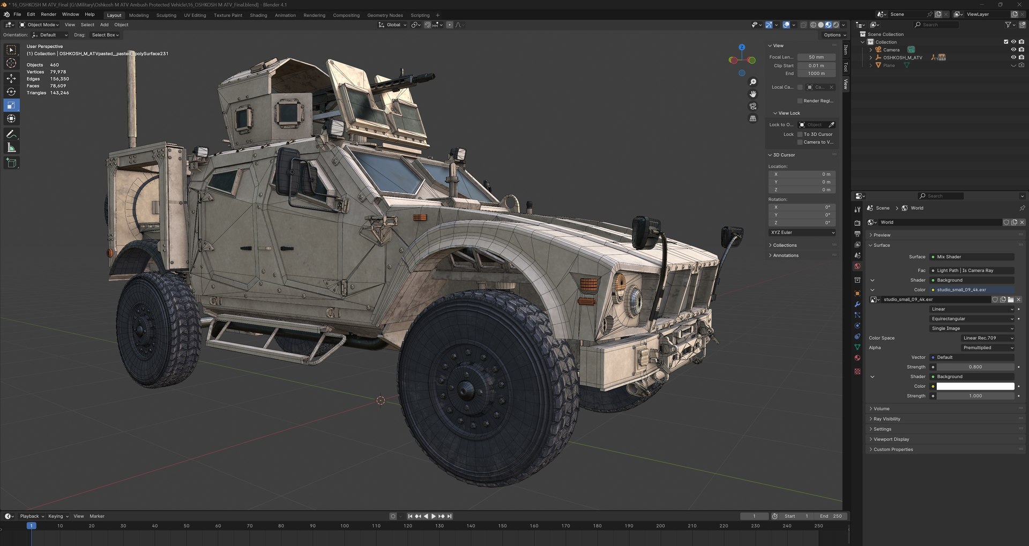Open the Modifiers properties tab wrench

(857, 304)
